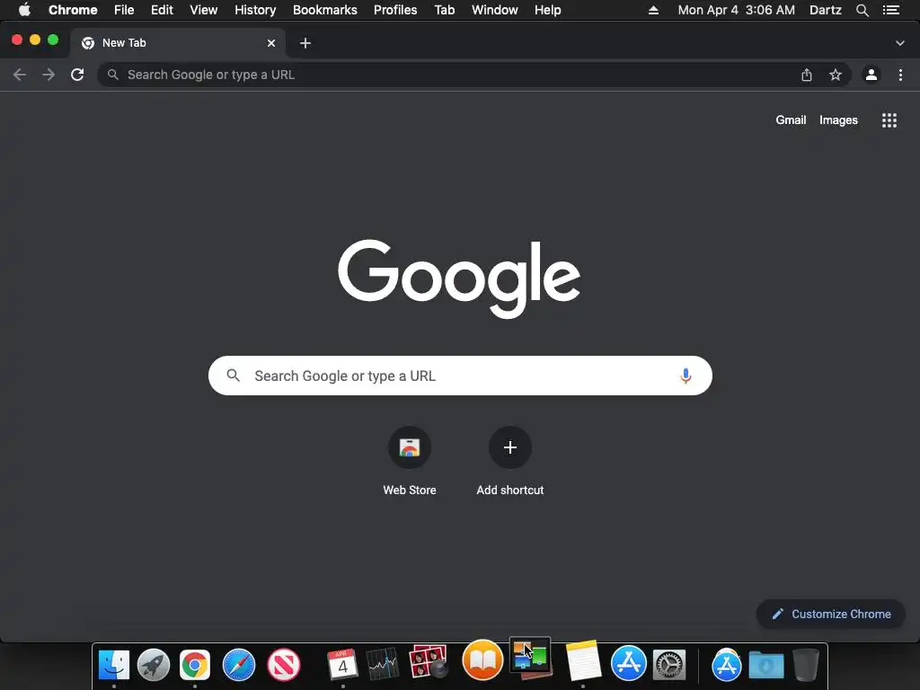Start voice search with the microphone icon
Viewport: 920px width, 690px height.
coord(686,376)
